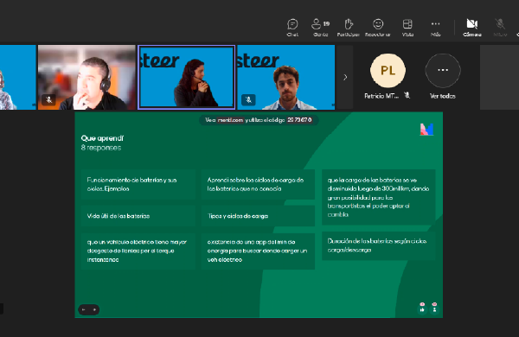Open response 'Funcionamiento de baterías y sus ciclos'
Screen dimensions: 519x337
(x=138, y=184)
